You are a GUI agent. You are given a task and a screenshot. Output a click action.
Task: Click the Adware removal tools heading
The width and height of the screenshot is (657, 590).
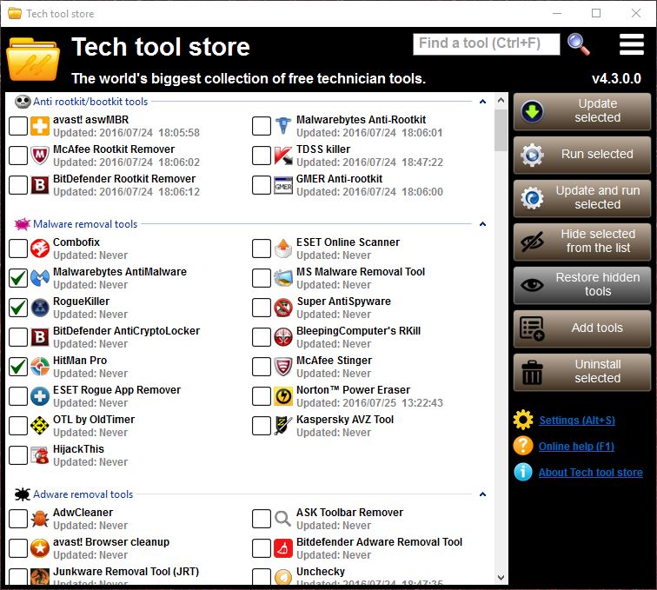point(83,494)
